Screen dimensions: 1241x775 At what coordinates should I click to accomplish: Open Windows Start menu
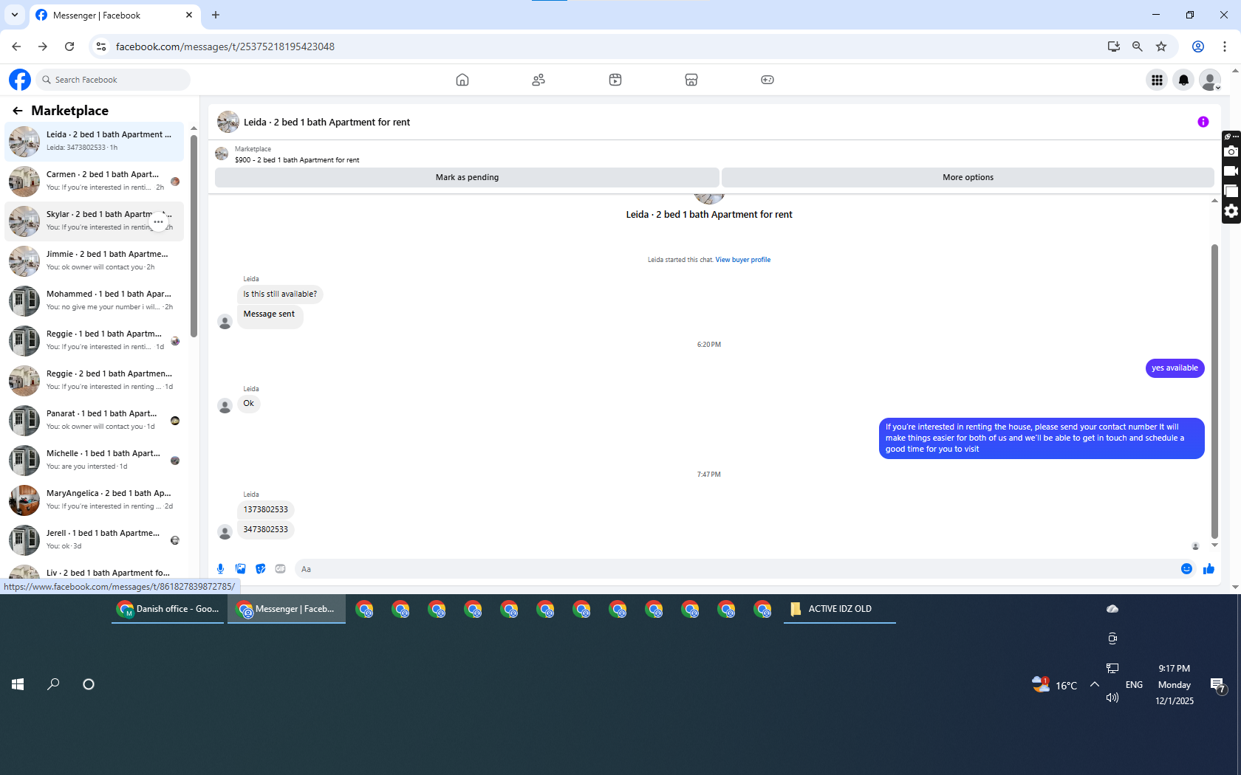18,684
